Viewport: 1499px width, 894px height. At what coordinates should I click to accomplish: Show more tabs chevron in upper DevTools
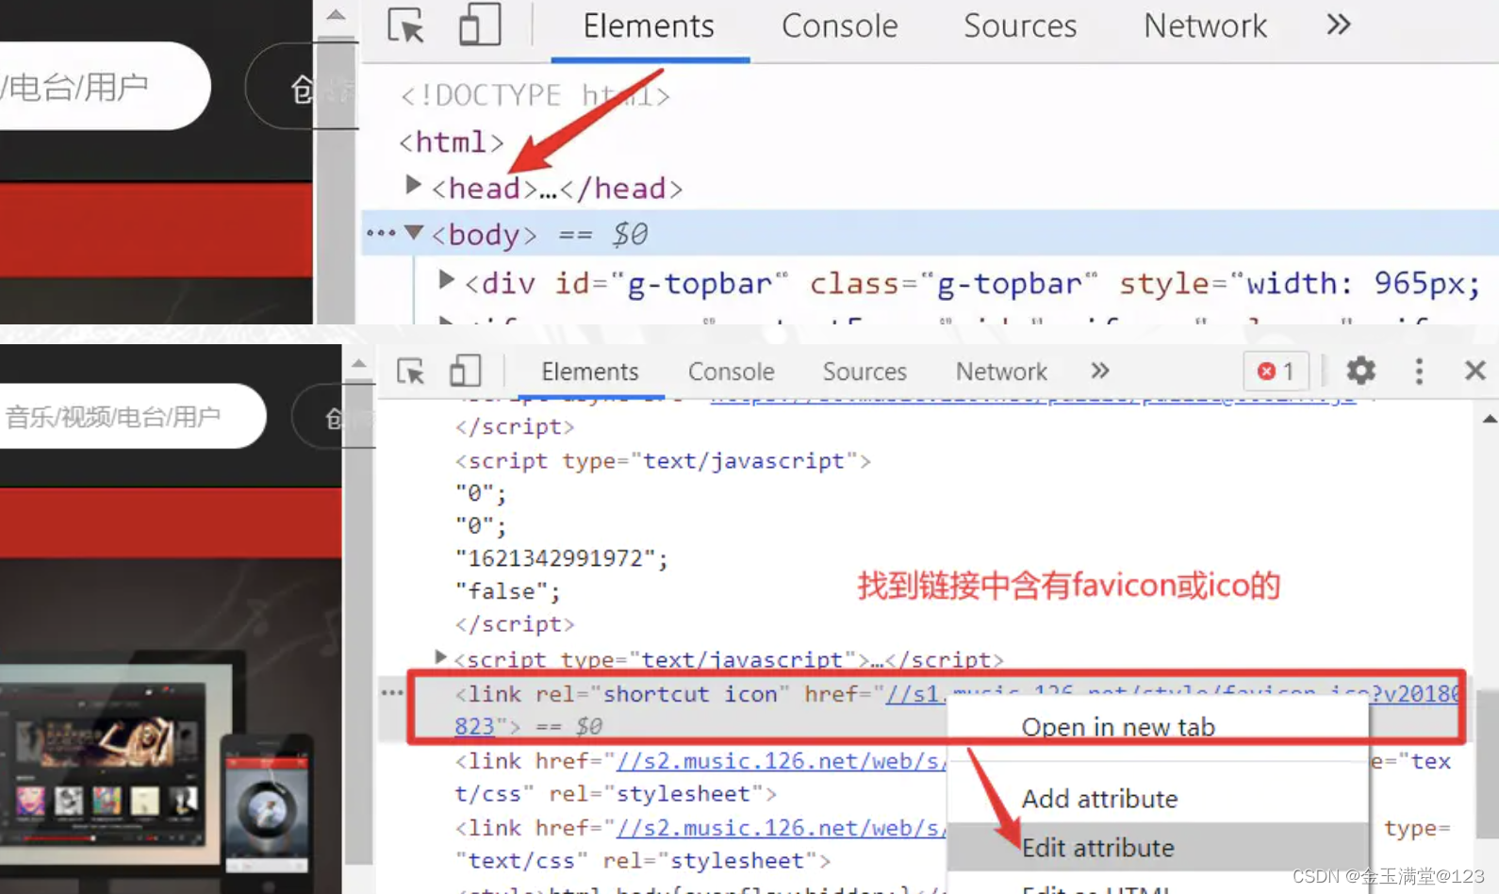[1338, 25]
